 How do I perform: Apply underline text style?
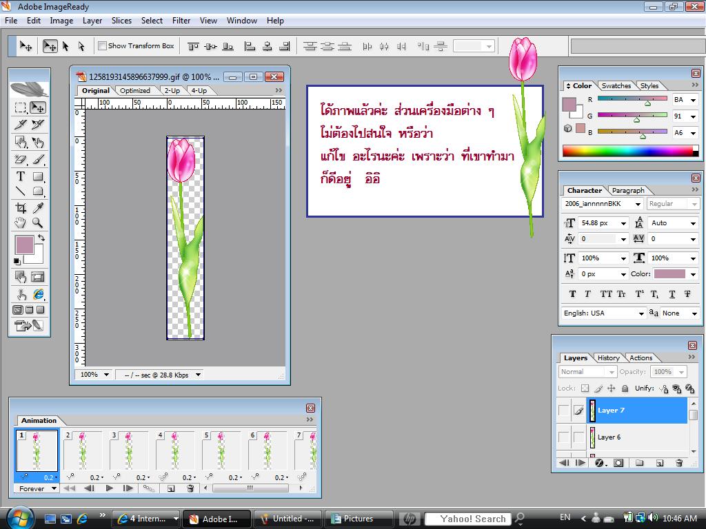pyautogui.click(x=672, y=294)
